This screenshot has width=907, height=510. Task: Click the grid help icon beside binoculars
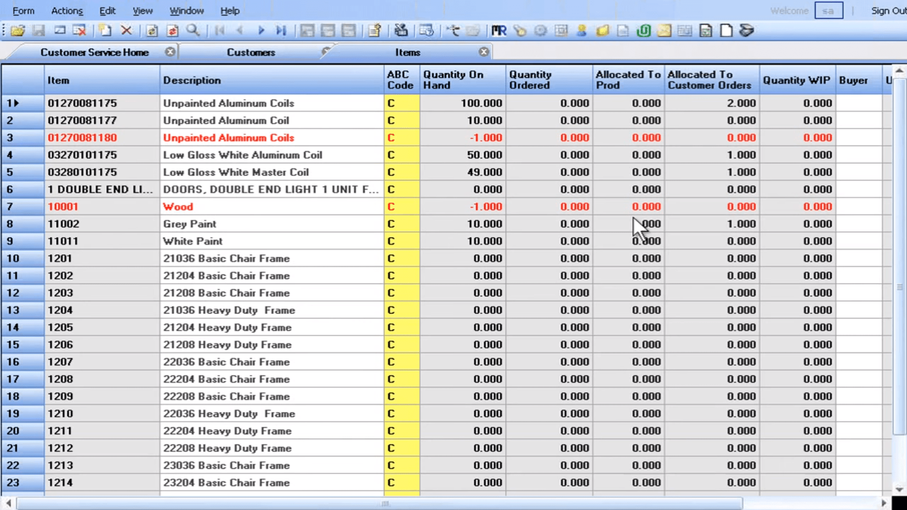[427, 31]
